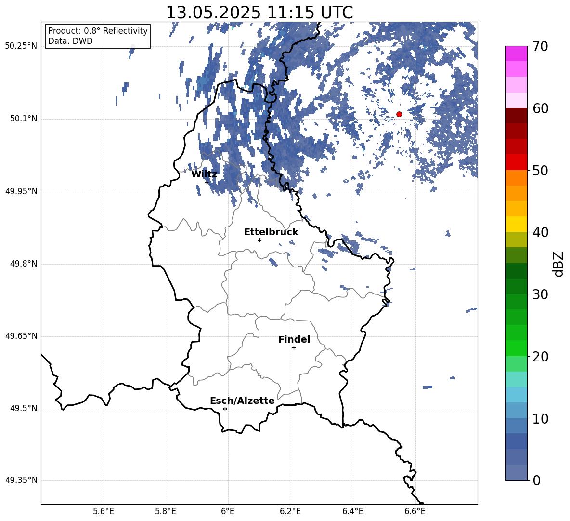This screenshot has height=521, width=570.
Task: Click the colorbar tick label 60
Action: coord(540,108)
